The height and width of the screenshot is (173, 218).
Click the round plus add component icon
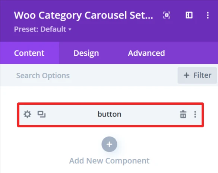pos(109,144)
